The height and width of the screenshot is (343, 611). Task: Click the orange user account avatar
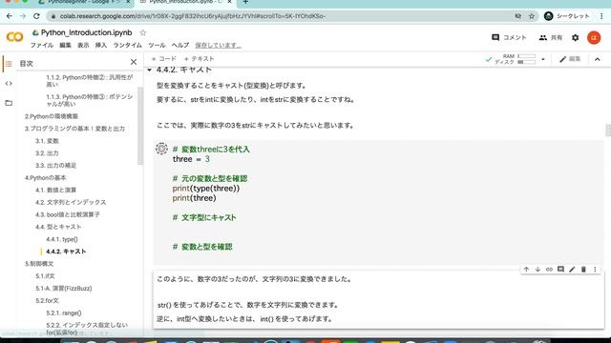click(x=594, y=38)
